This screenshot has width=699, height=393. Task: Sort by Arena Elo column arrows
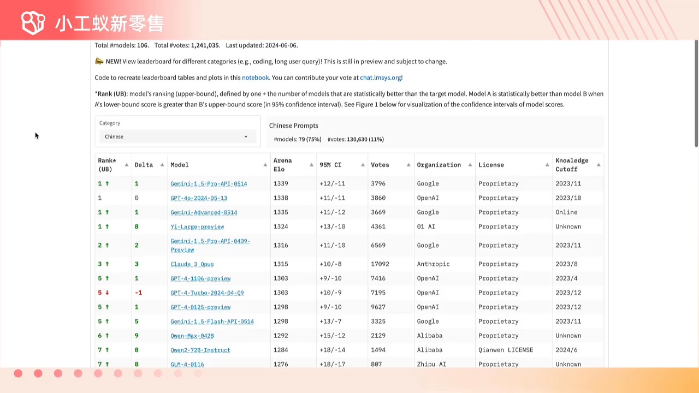[x=312, y=165]
